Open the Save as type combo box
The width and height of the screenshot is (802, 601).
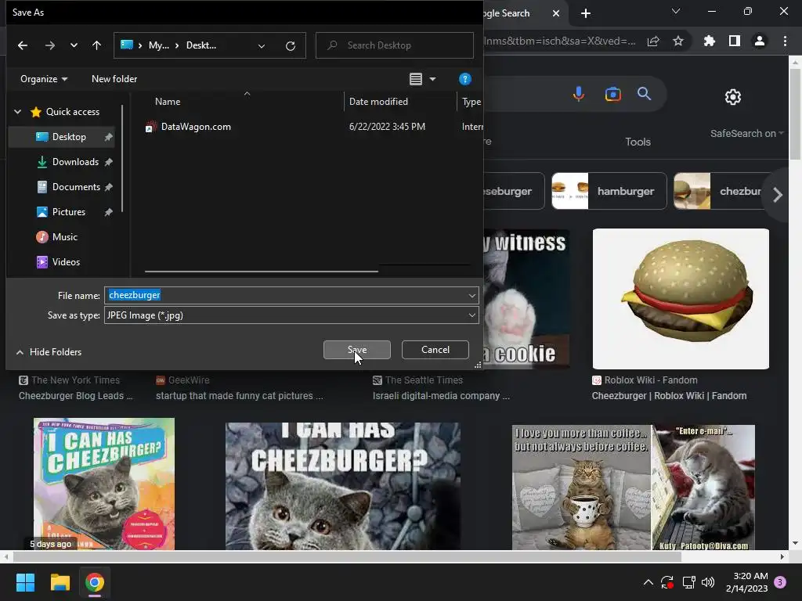click(x=291, y=315)
